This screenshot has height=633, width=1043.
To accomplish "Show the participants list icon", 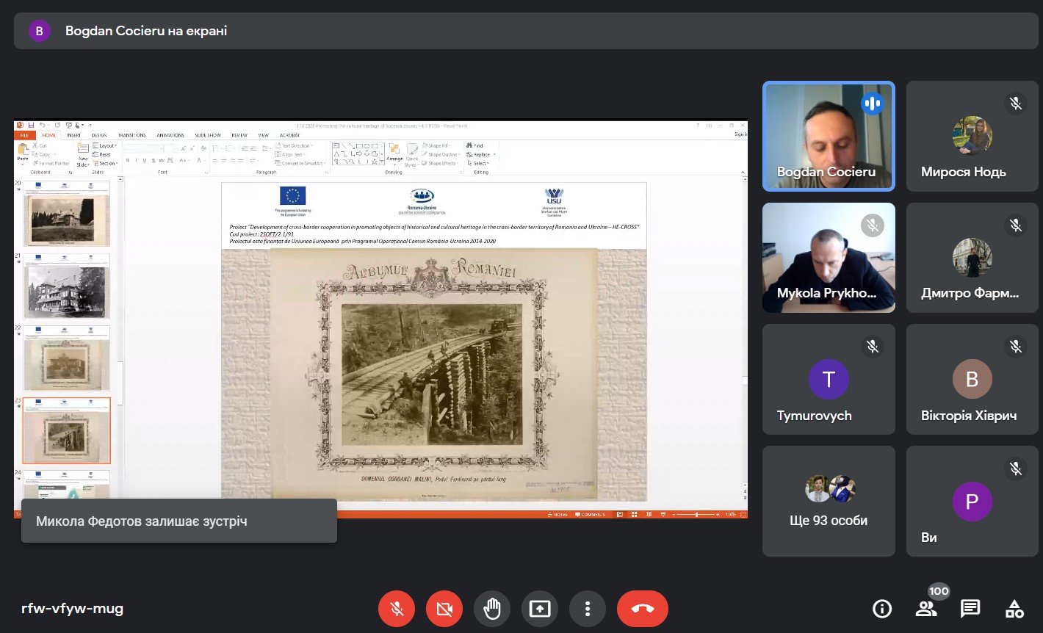I will coord(926,609).
